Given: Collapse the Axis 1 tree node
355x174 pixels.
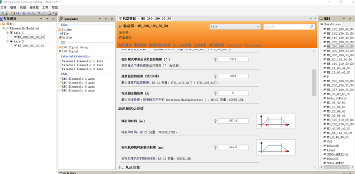Looking at the screenshot, I should [x=8, y=32].
